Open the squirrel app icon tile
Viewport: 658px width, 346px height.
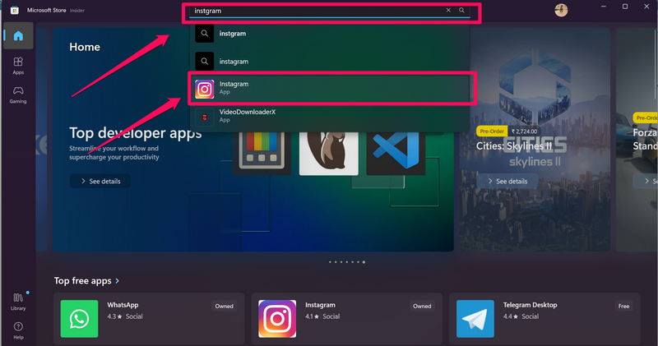point(328,152)
